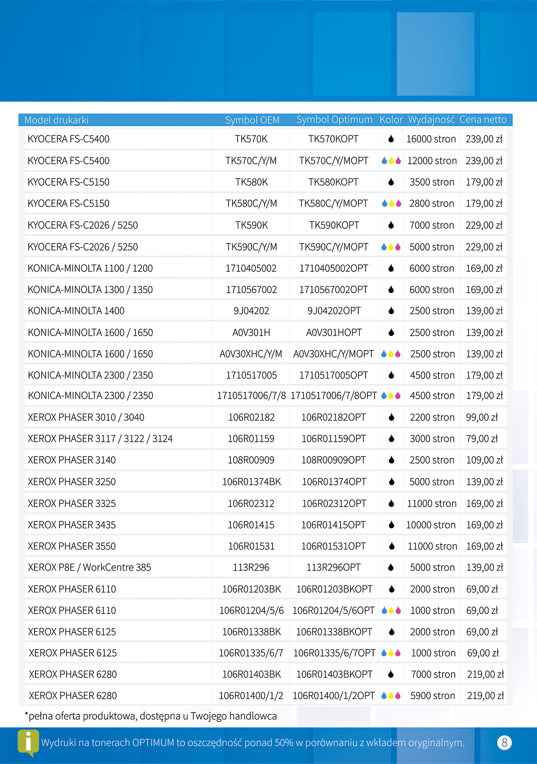This screenshot has height=764, width=537.
Task: Click "XEROX P8E / WorkCentre 385"
Action: tap(89, 568)
